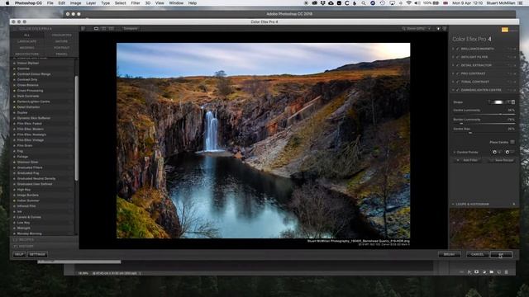The image size is (529, 297).
Task: Expand the Detail Extractor panel settings
Action: pyautogui.click(x=453, y=65)
